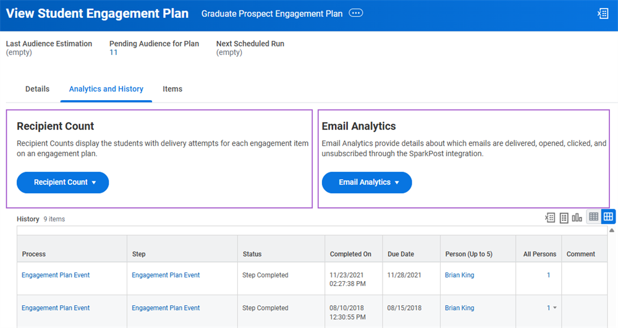Viewport: 618px width, 328px height.
Task: Click the History 9 items label
Action: coord(41,219)
